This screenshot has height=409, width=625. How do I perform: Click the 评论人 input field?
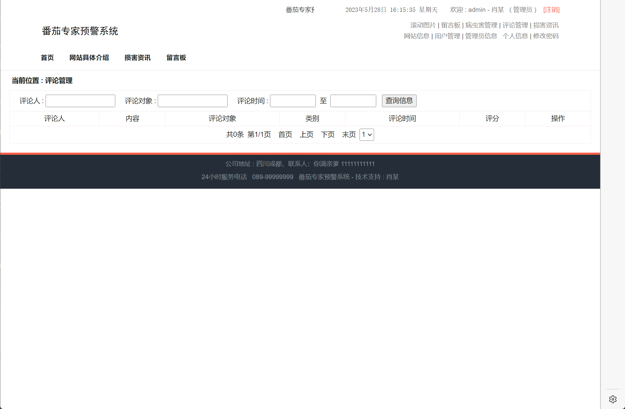(80, 101)
